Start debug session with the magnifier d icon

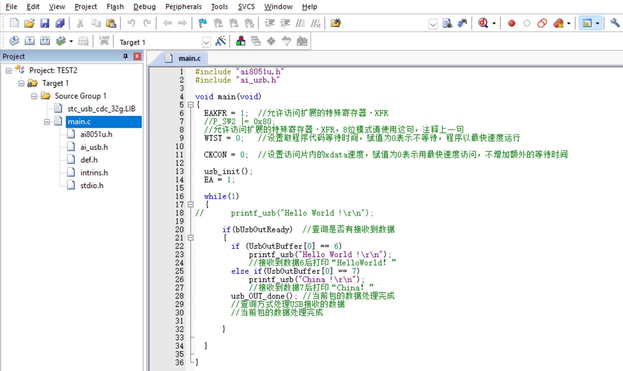pyautogui.click(x=483, y=23)
